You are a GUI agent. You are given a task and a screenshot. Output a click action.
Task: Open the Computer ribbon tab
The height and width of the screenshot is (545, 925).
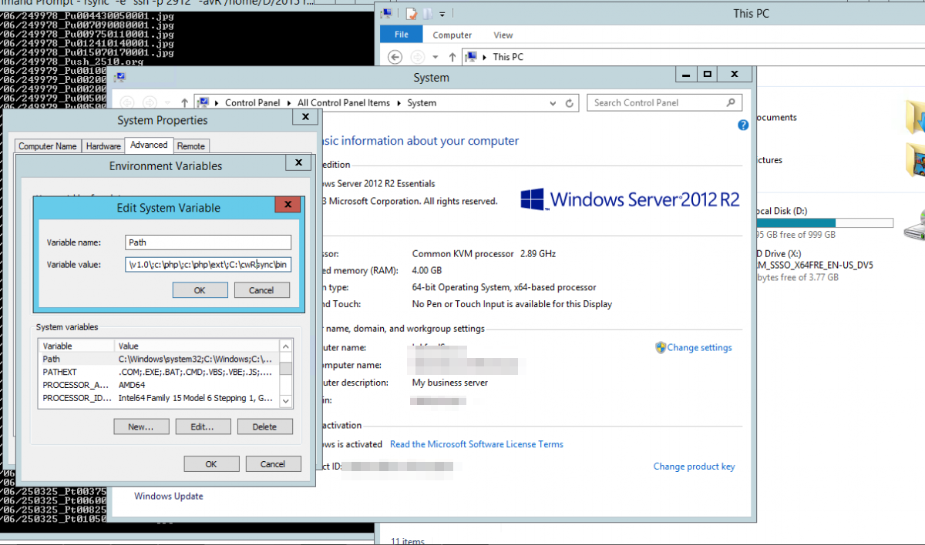coord(452,35)
